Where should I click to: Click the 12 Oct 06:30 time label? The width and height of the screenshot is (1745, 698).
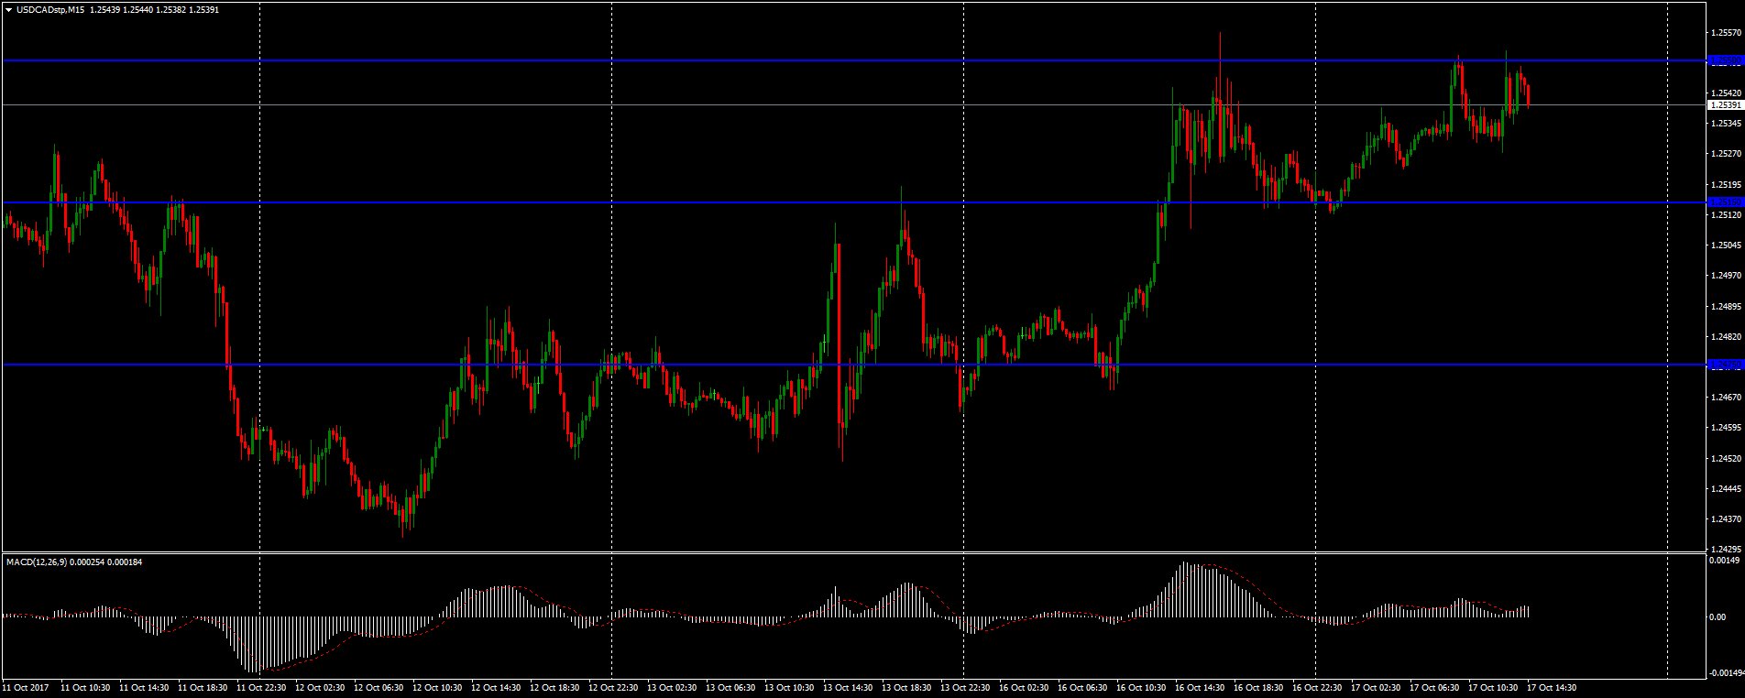point(379,687)
